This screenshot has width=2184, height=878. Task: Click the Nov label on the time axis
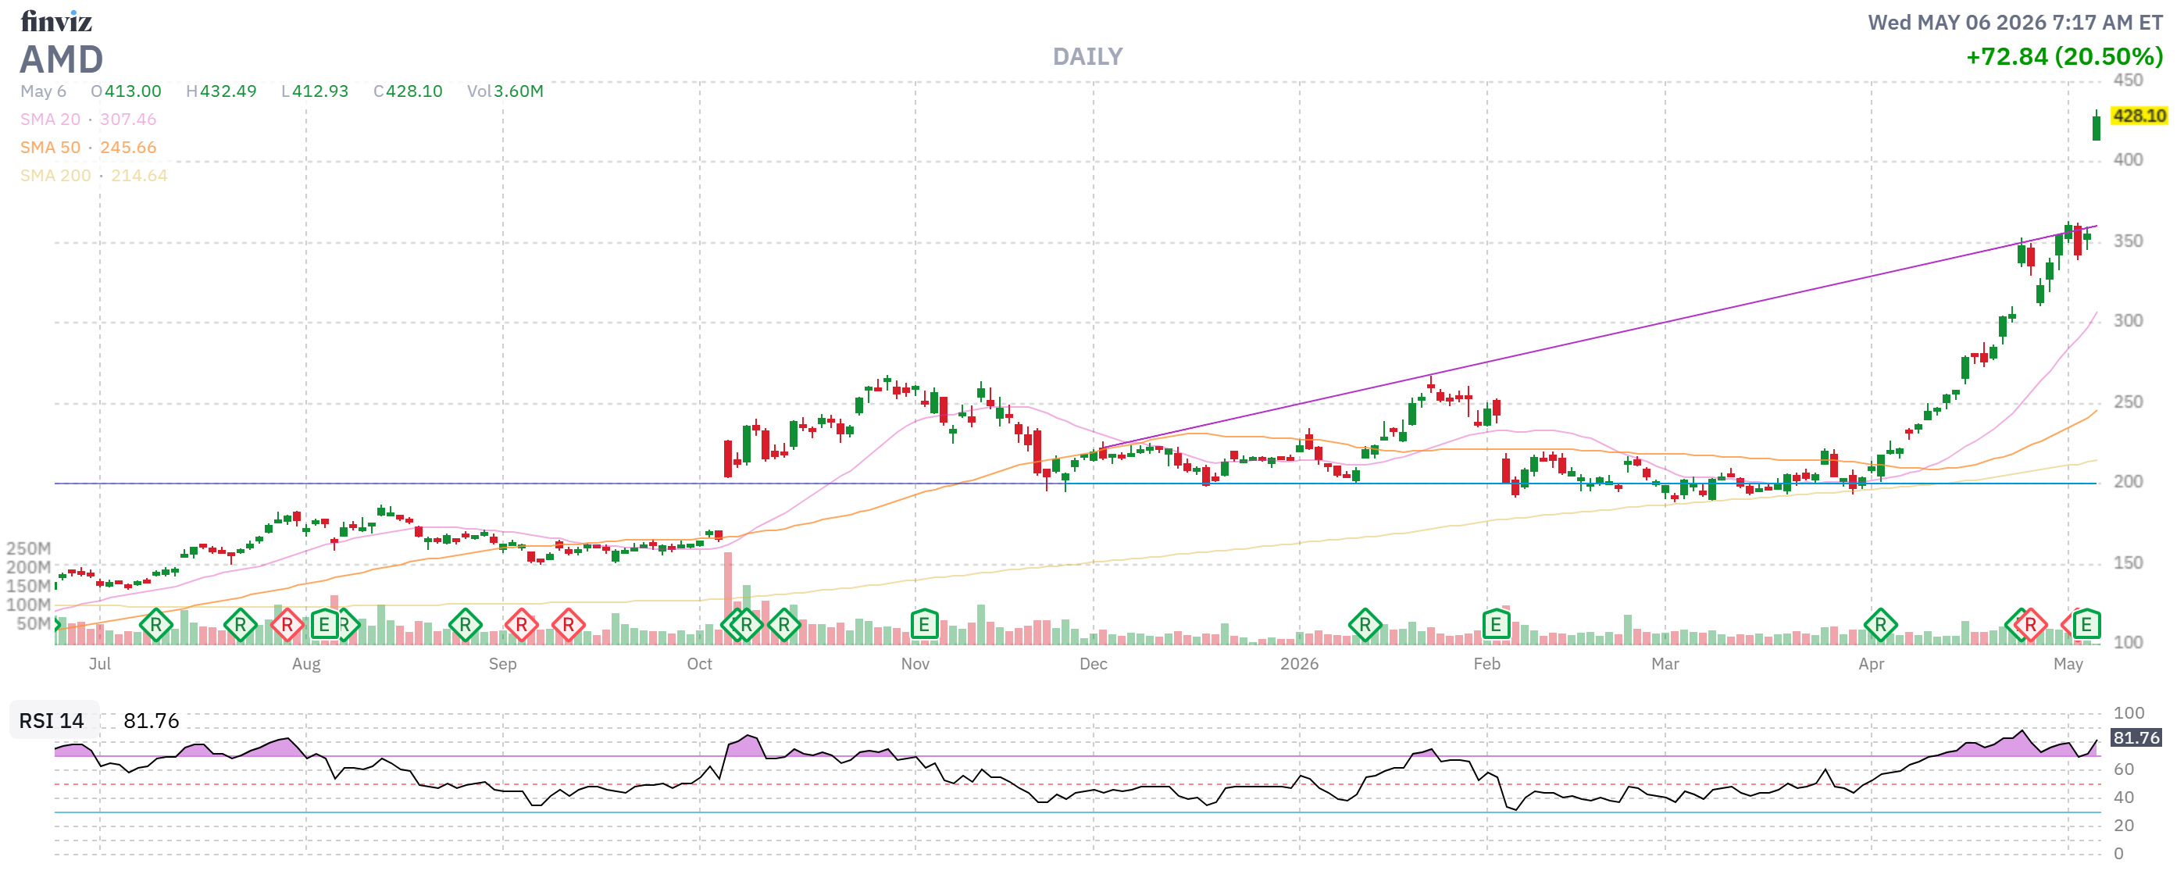click(915, 665)
